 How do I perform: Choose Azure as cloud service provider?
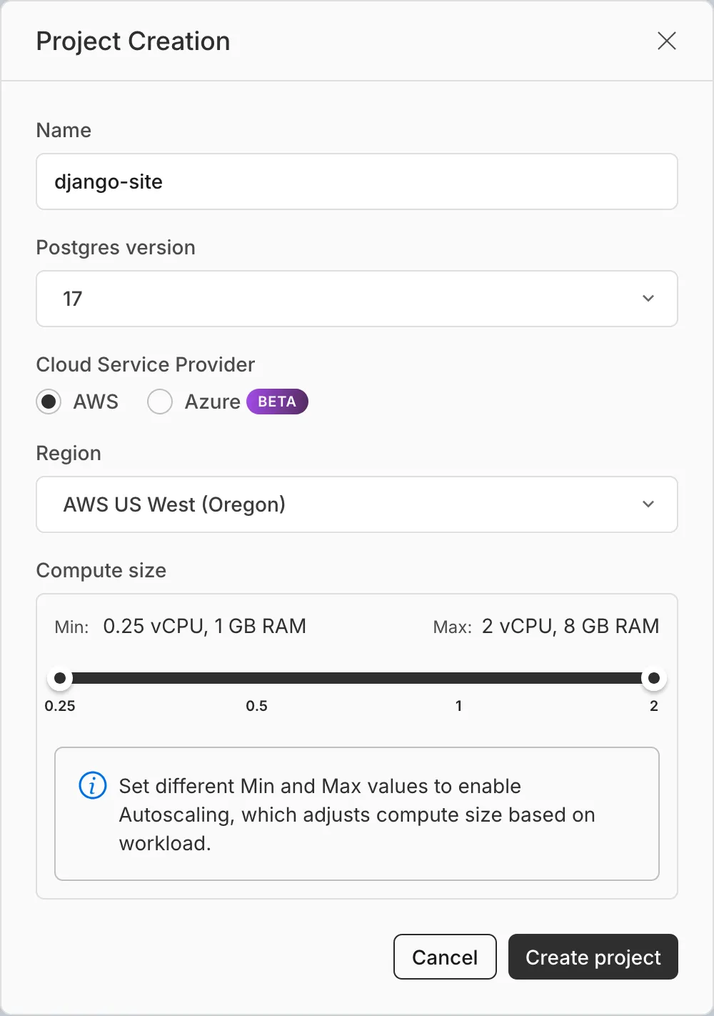pyautogui.click(x=160, y=402)
